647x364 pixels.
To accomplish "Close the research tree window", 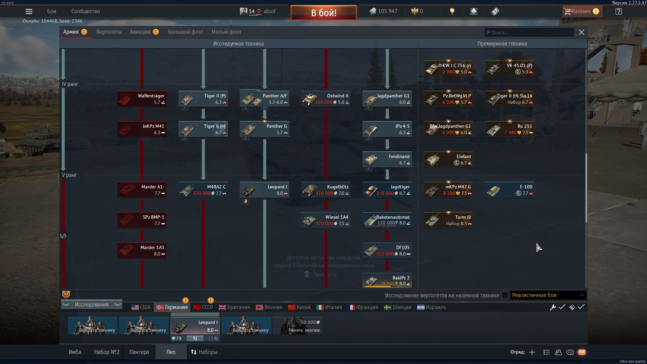I will 581,32.
